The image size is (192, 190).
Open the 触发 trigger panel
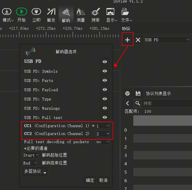(x=51, y=15)
